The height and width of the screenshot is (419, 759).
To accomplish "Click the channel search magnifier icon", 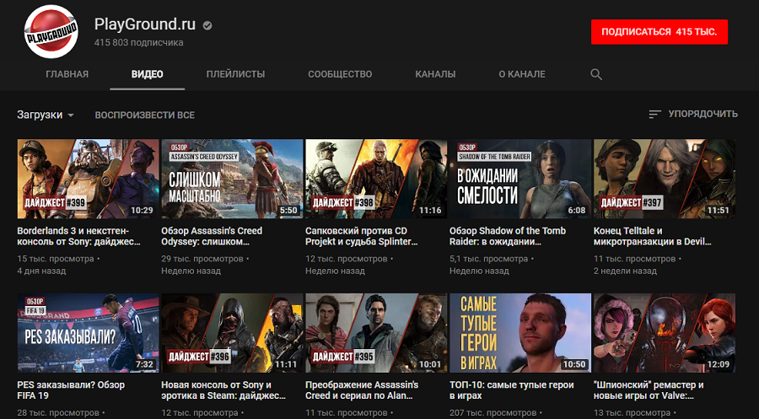I will coord(596,74).
